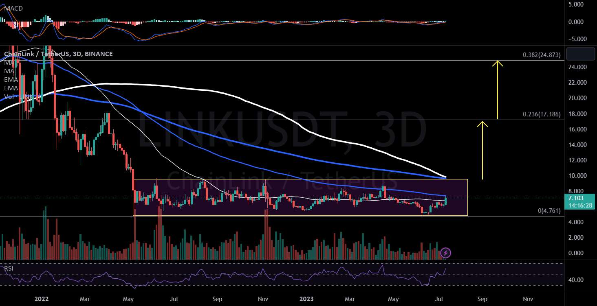The width and height of the screenshot is (597, 306).
Task: Click the bar countdown 14:16:28
Action: point(579,205)
